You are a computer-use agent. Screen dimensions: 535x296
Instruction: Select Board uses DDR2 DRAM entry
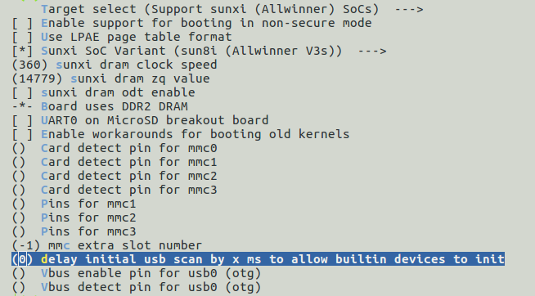coord(100,106)
